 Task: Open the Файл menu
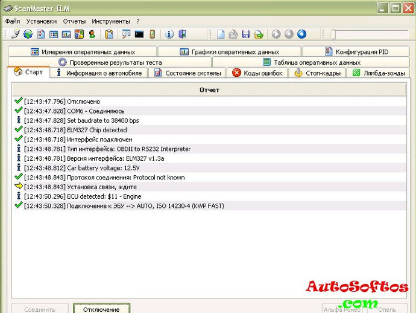(13, 21)
